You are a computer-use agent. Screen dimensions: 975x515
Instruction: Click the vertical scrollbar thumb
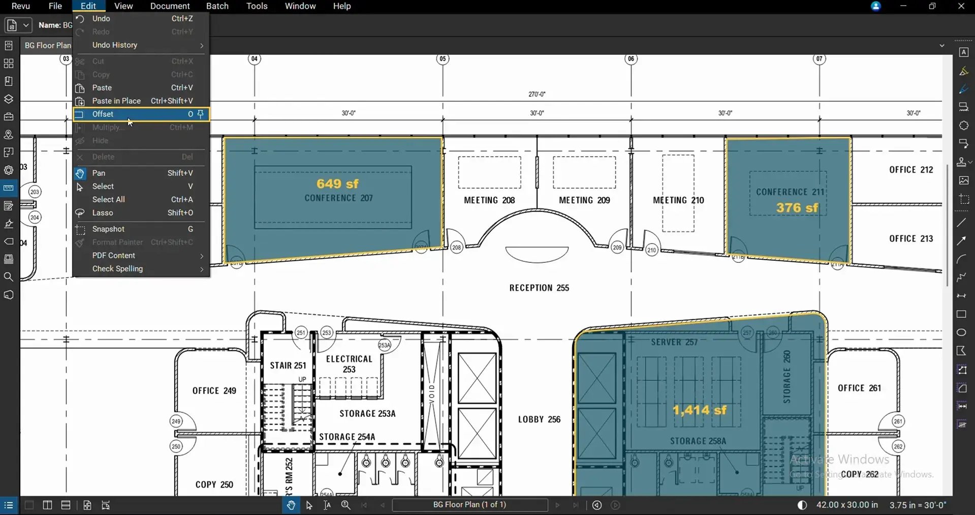[948, 225]
